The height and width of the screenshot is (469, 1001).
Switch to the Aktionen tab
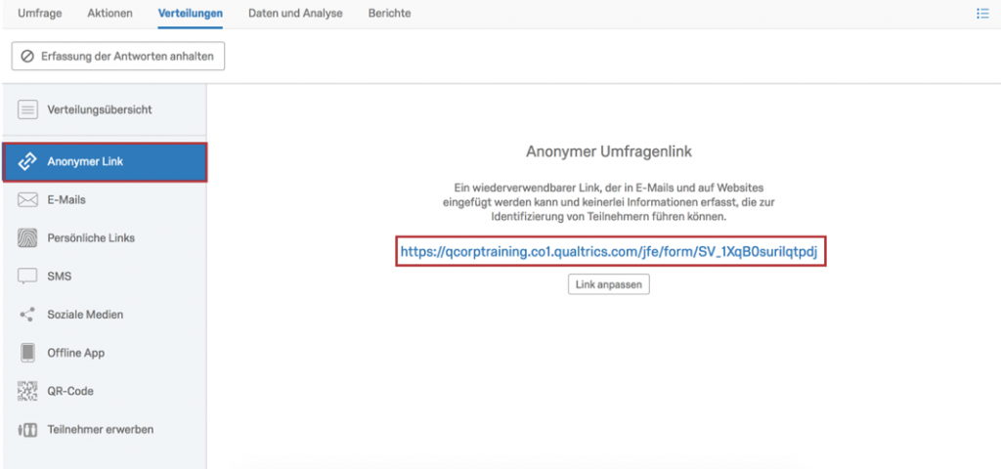coord(109,14)
